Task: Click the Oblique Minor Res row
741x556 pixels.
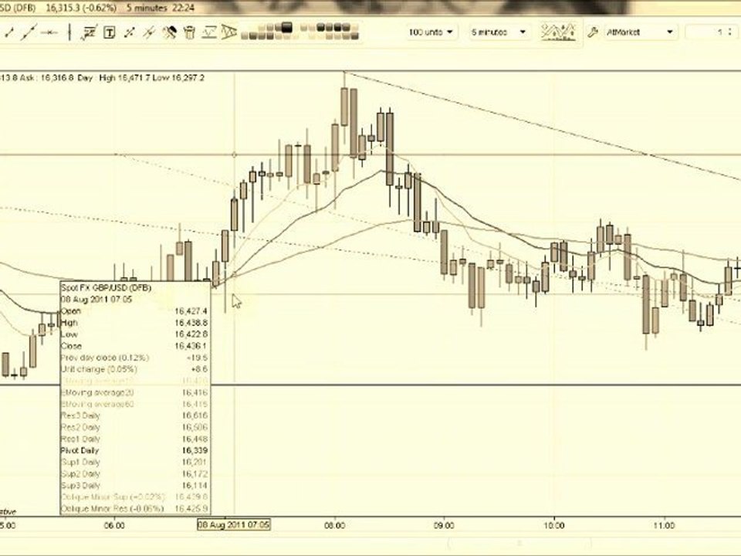Action: pyautogui.click(x=134, y=509)
